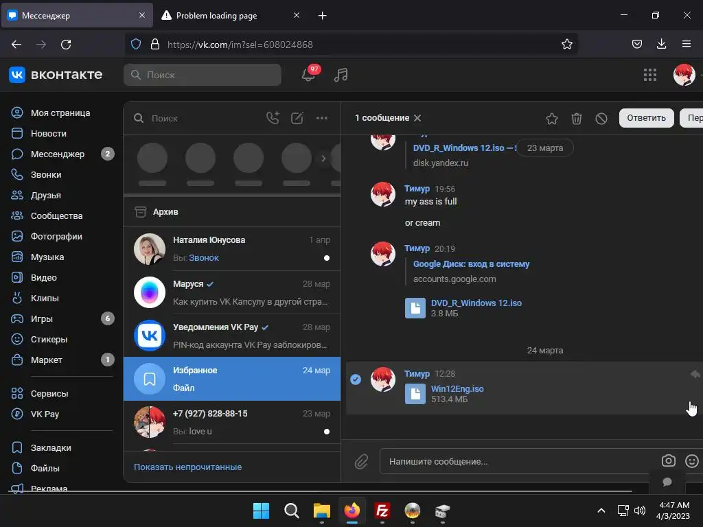703x527 pixels.
Task: Open the music player note icon
Action: click(341, 74)
